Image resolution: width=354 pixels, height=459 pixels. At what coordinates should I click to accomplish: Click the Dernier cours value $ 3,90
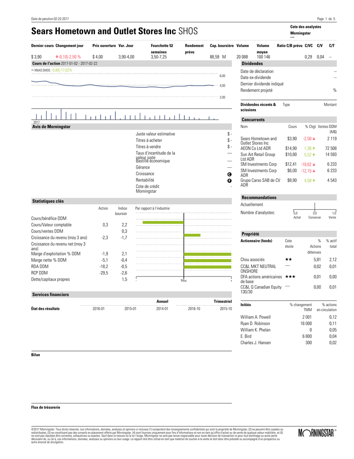(x=37, y=57)
